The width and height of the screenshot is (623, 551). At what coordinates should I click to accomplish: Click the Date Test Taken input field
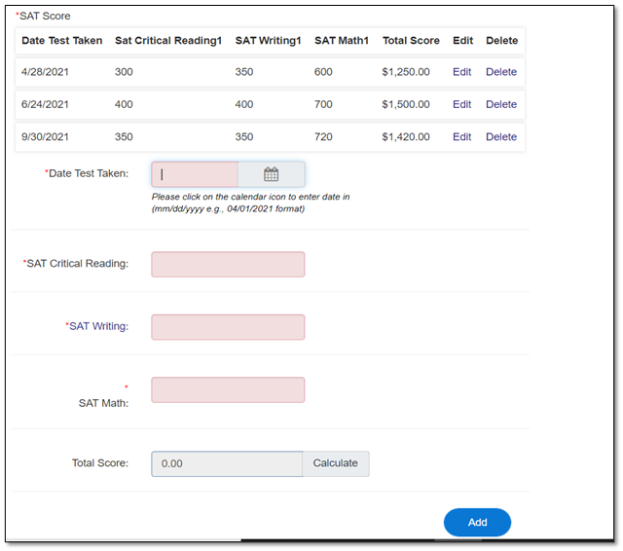click(x=196, y=174)
